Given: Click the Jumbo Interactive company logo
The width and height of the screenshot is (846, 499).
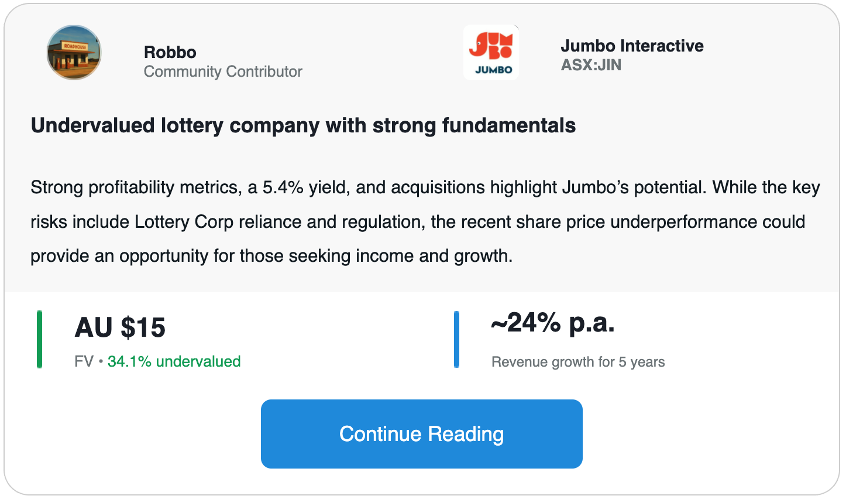Looking at the screenshot, I should (x=491, y=53).
